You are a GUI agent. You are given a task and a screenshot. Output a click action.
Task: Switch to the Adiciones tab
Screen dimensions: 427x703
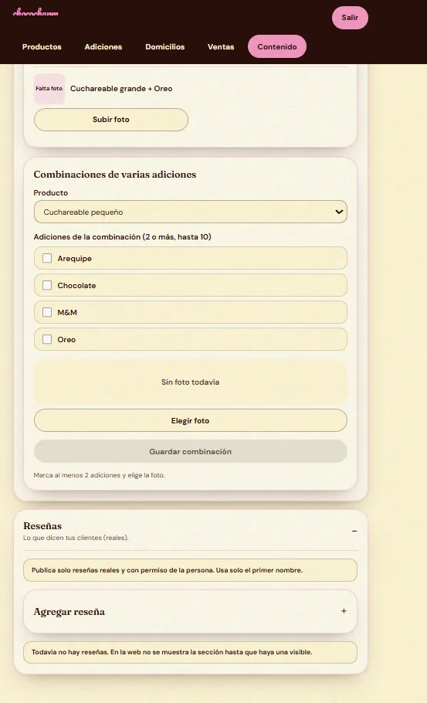click(103, 46)
